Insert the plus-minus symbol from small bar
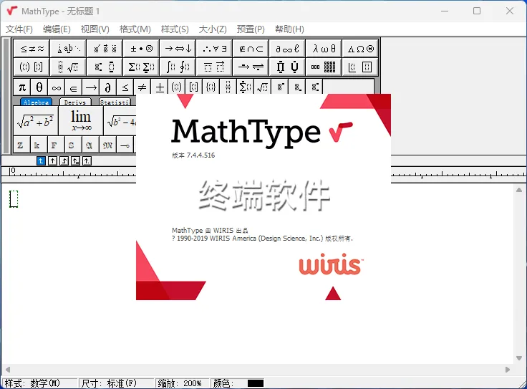Screen dimensions: 527x389 click(x=160, y=87)
